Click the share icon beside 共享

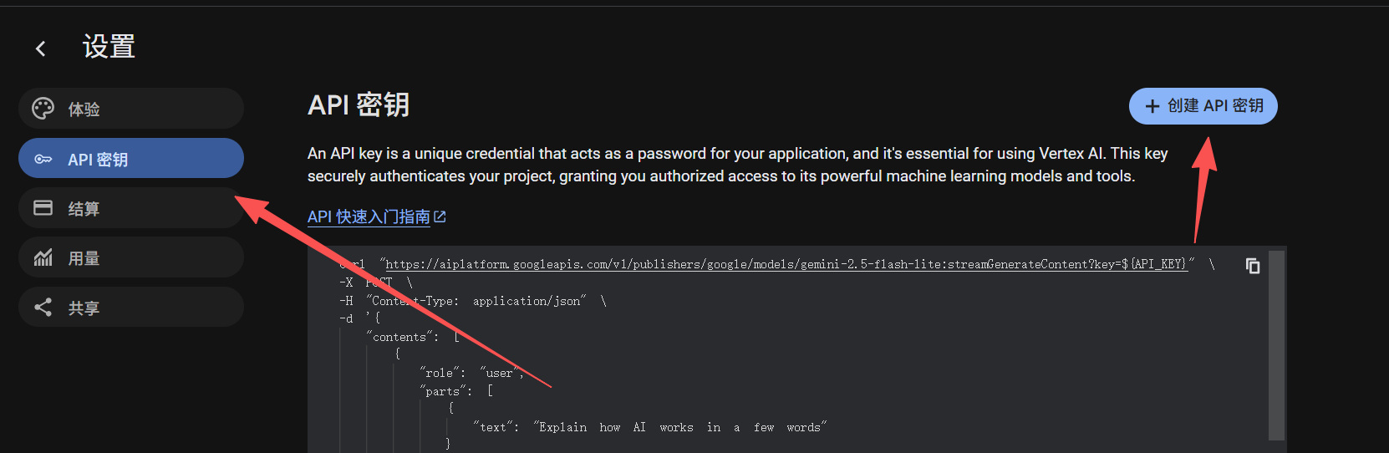[43, 308]
